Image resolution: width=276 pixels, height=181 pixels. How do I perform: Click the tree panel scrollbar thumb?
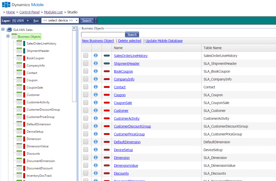tap(74, 66)
